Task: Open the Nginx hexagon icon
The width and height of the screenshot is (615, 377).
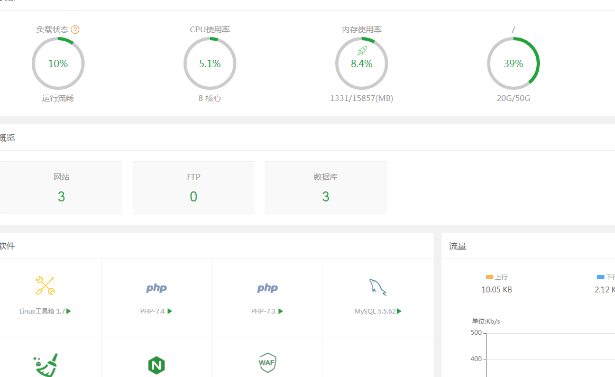Action: coord(157,365)
